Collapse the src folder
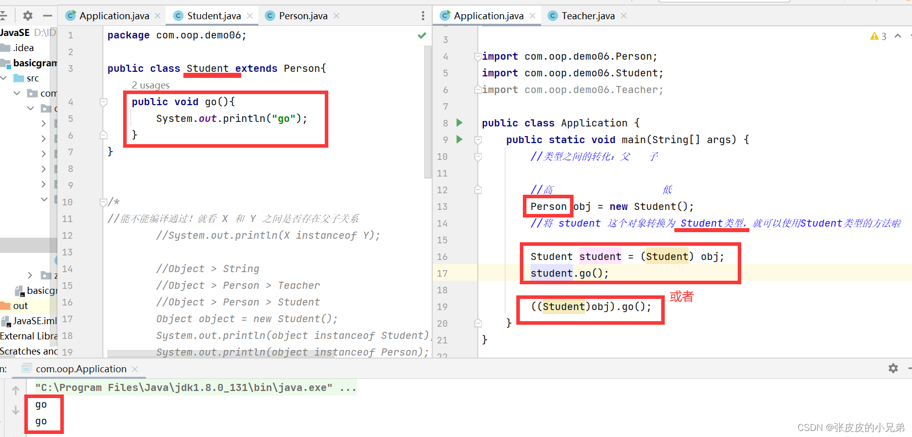The image size is (912, 437). 4,78
